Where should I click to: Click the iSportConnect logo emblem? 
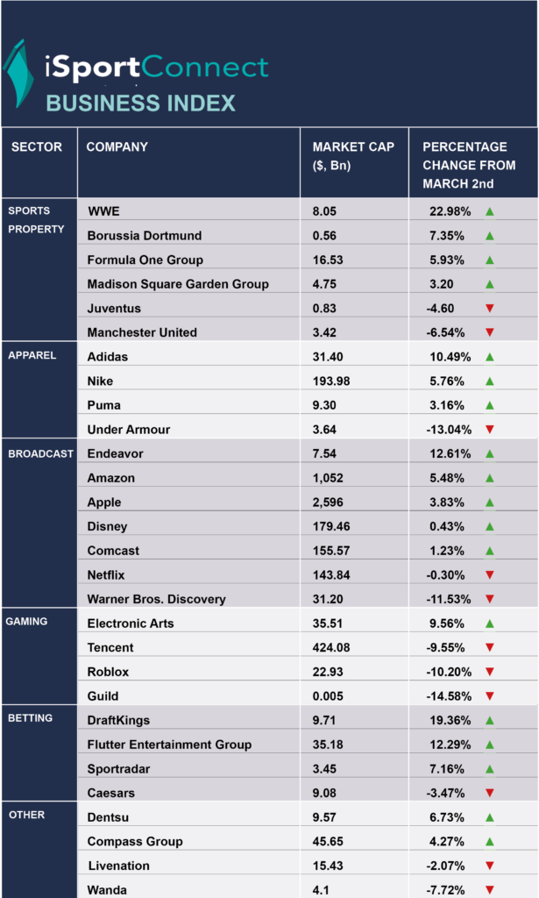pyautogui.click(x=18, y=74)
